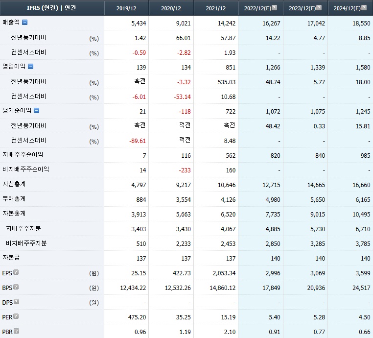Select 2022/12(E) 당기순이익 value 1,072

pos(273,111)
